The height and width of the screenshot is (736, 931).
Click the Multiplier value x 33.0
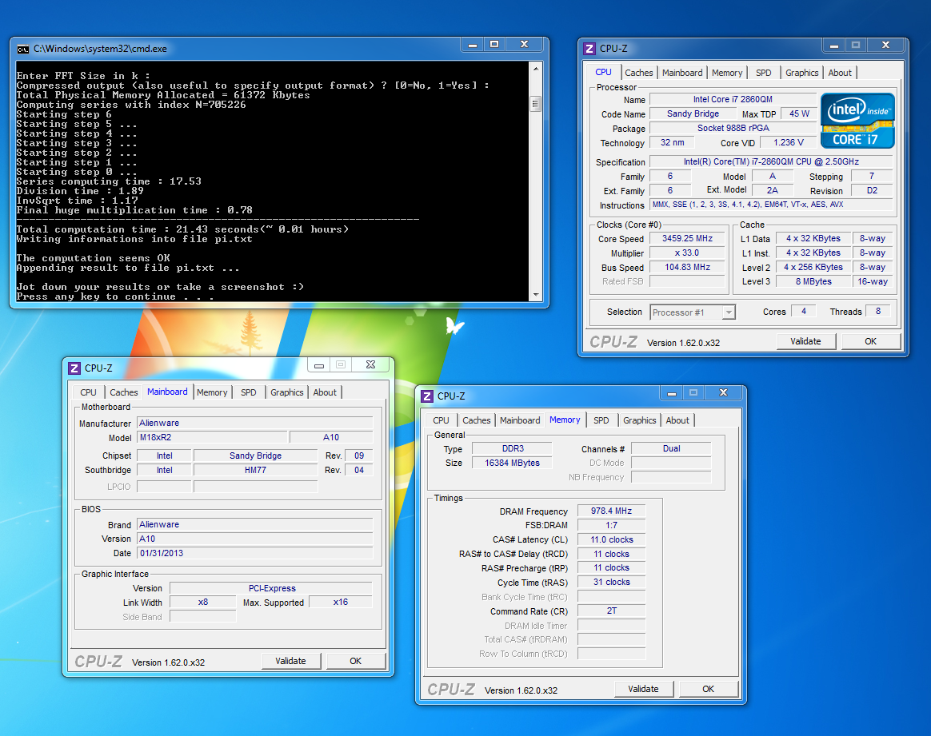[x=688, y=253]
